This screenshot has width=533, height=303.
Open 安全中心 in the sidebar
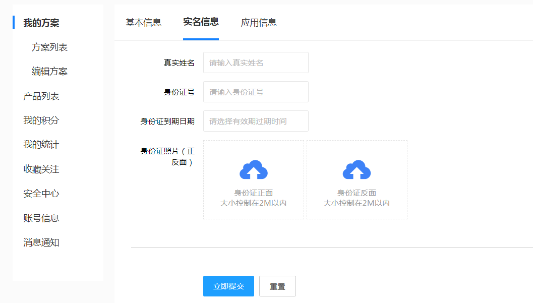coord(41,194)
